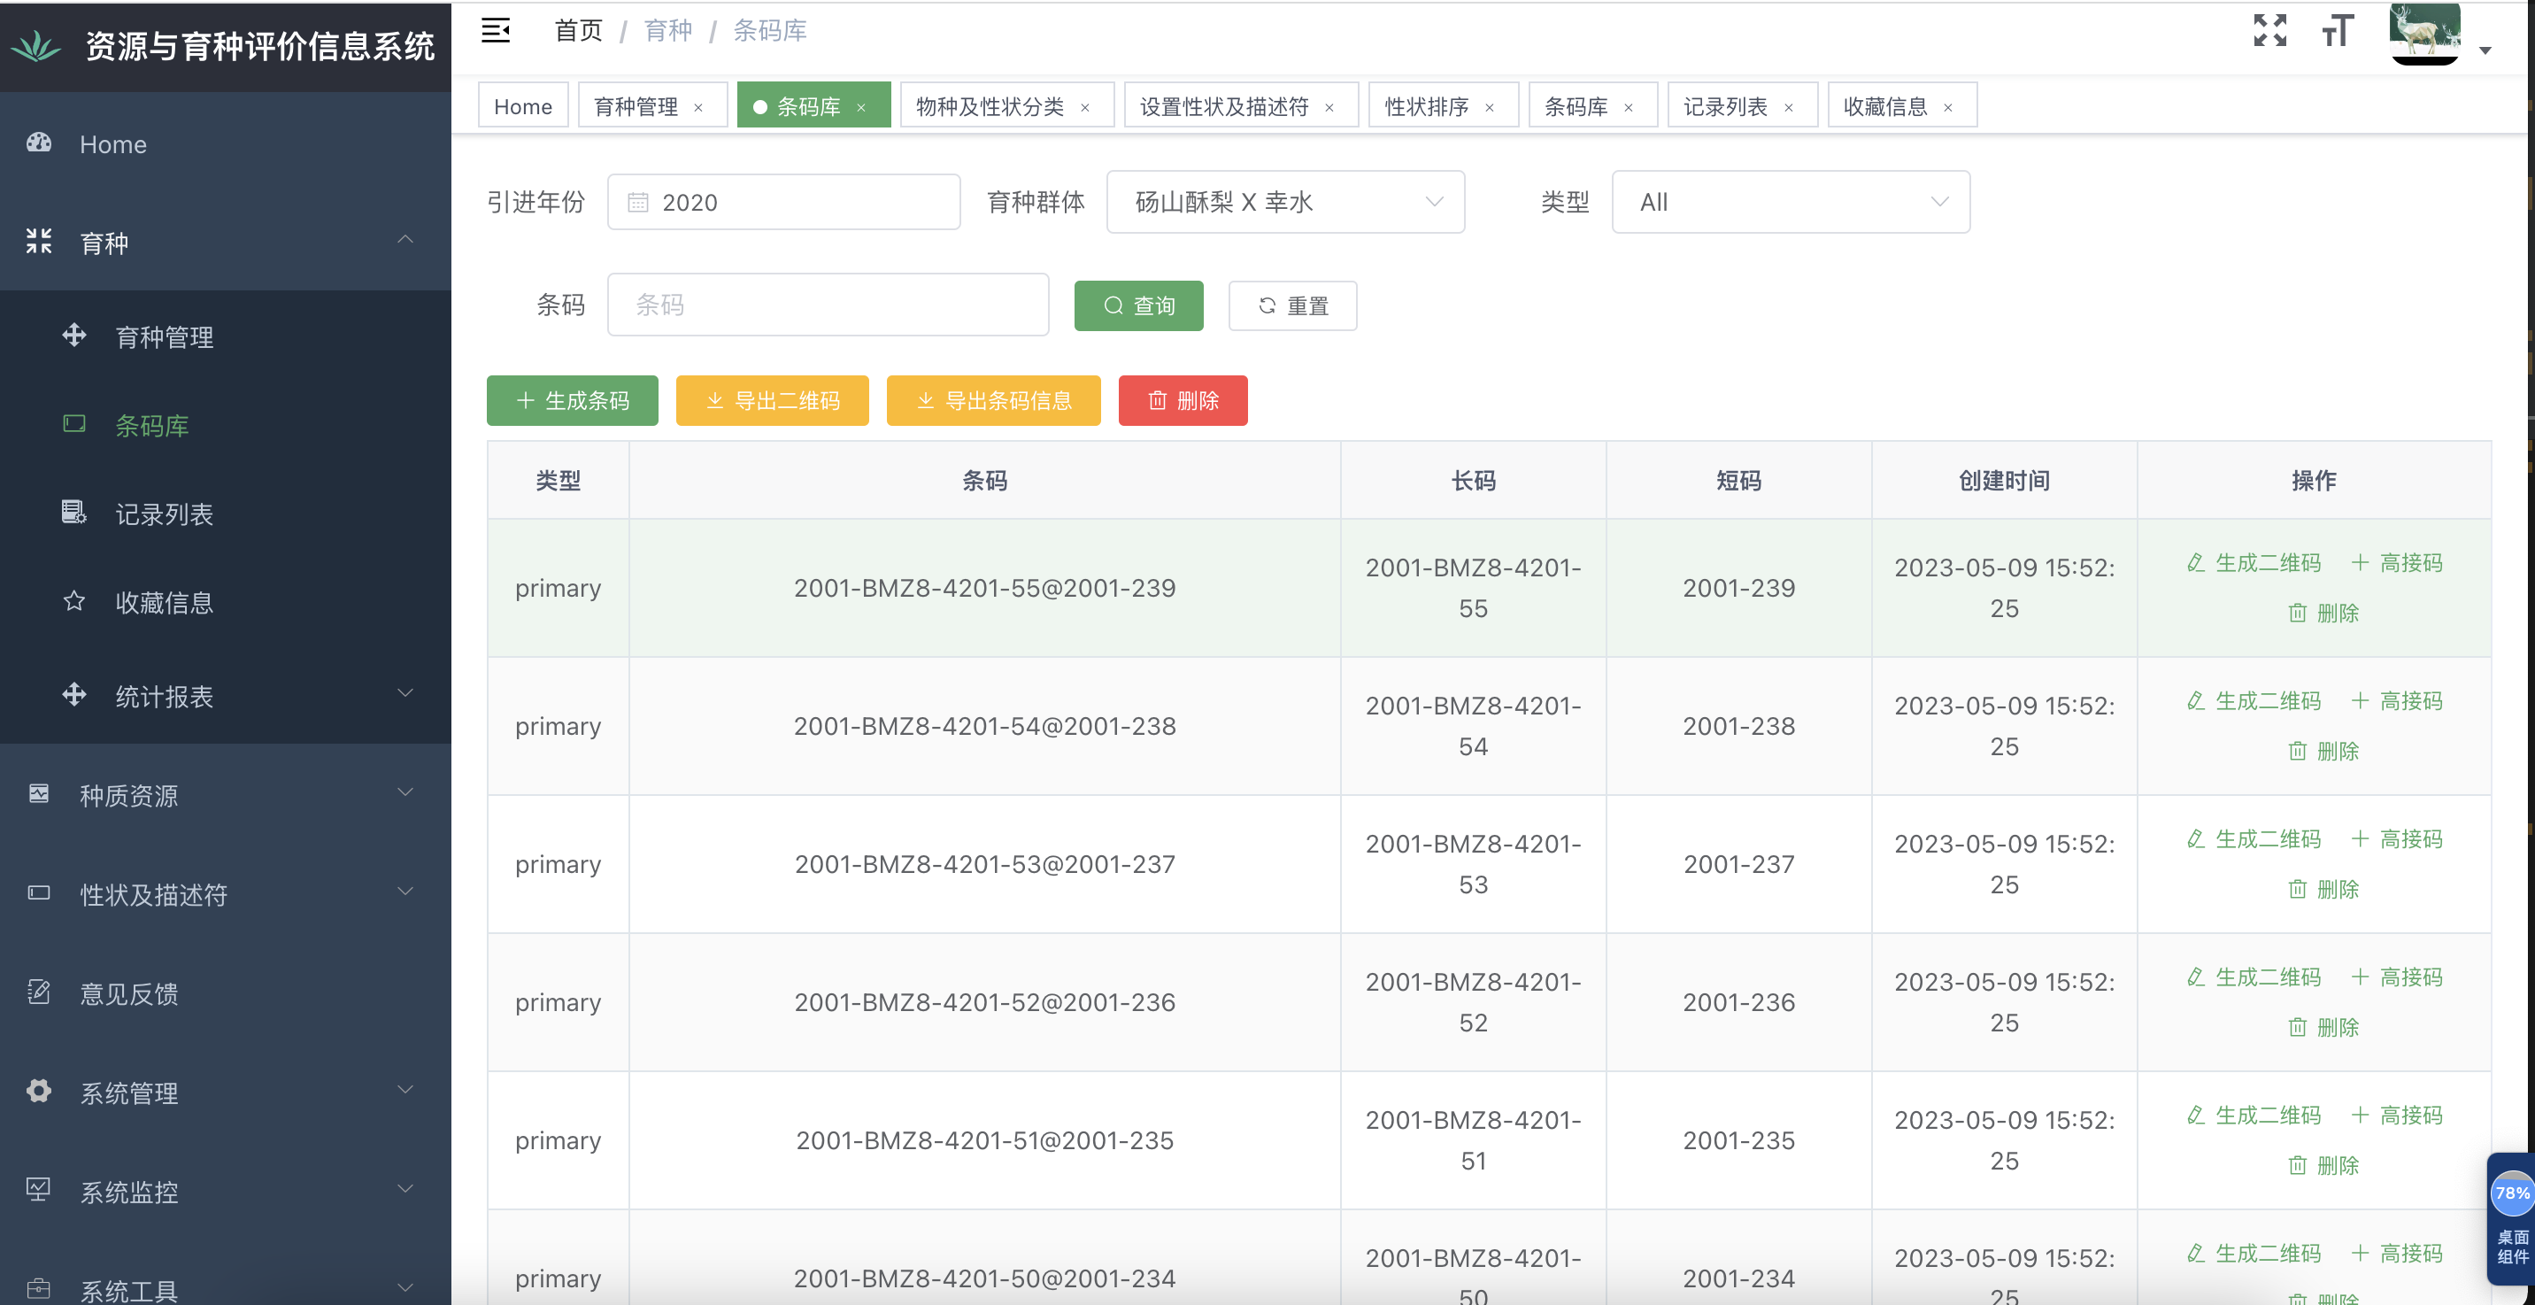Generate QR code for row 2001-237

(2254, 838)
